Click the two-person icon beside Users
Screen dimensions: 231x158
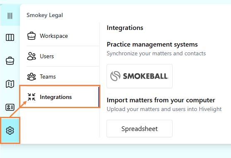[x=32, y=56]
